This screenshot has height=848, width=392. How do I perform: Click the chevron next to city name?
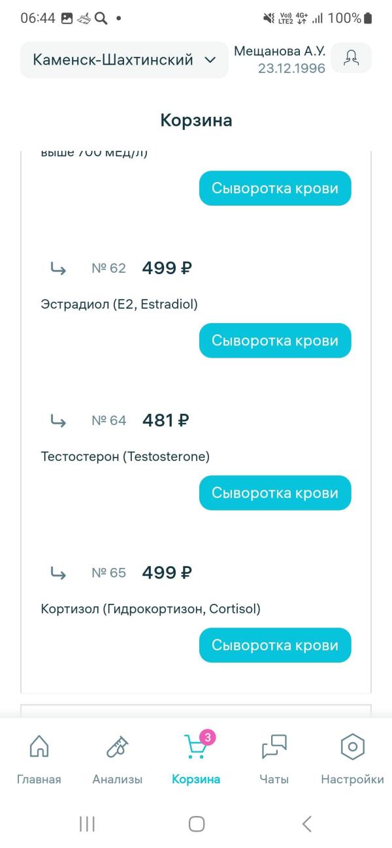point(210,60)
